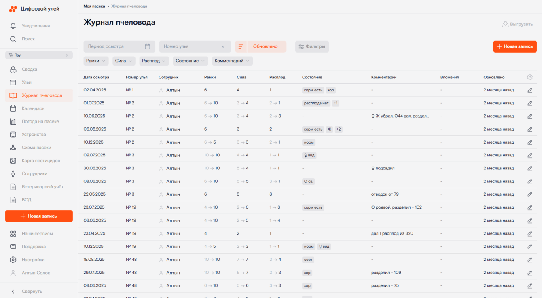Click sidebar Новая запись button

pyautogui.click(x=39, y=216)
